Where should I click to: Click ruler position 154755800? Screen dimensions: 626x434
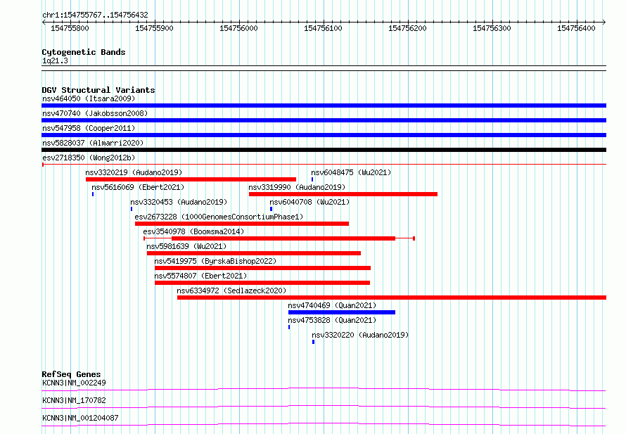pos(70,28)
